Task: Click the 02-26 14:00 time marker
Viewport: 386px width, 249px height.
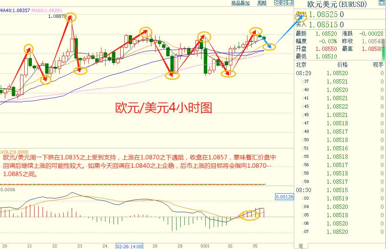Action: (129, 246)
